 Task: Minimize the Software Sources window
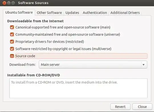tap(9, 3)
